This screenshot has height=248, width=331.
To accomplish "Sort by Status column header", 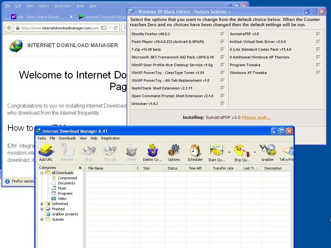I will (x=175, y=168).
